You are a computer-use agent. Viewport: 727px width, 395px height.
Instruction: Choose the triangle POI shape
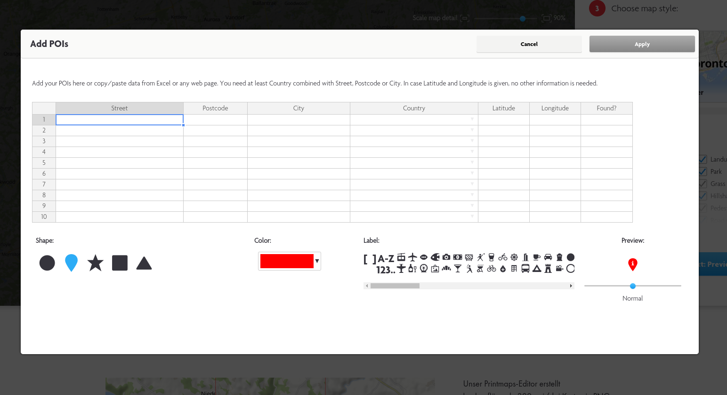click(144, 263)
